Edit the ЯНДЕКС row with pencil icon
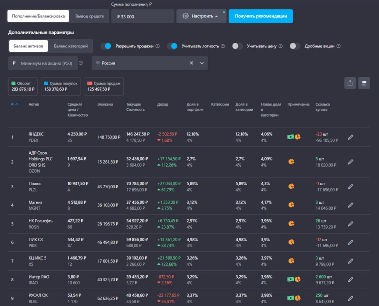 (350, 137)
